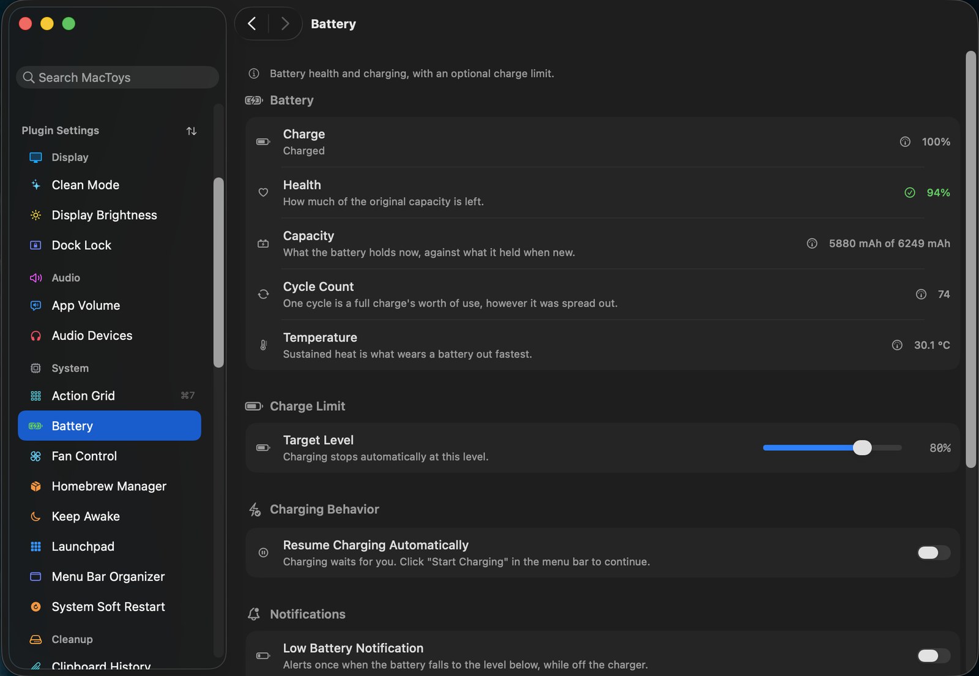
Task: Open Fan Control settings
Action: 110,456
